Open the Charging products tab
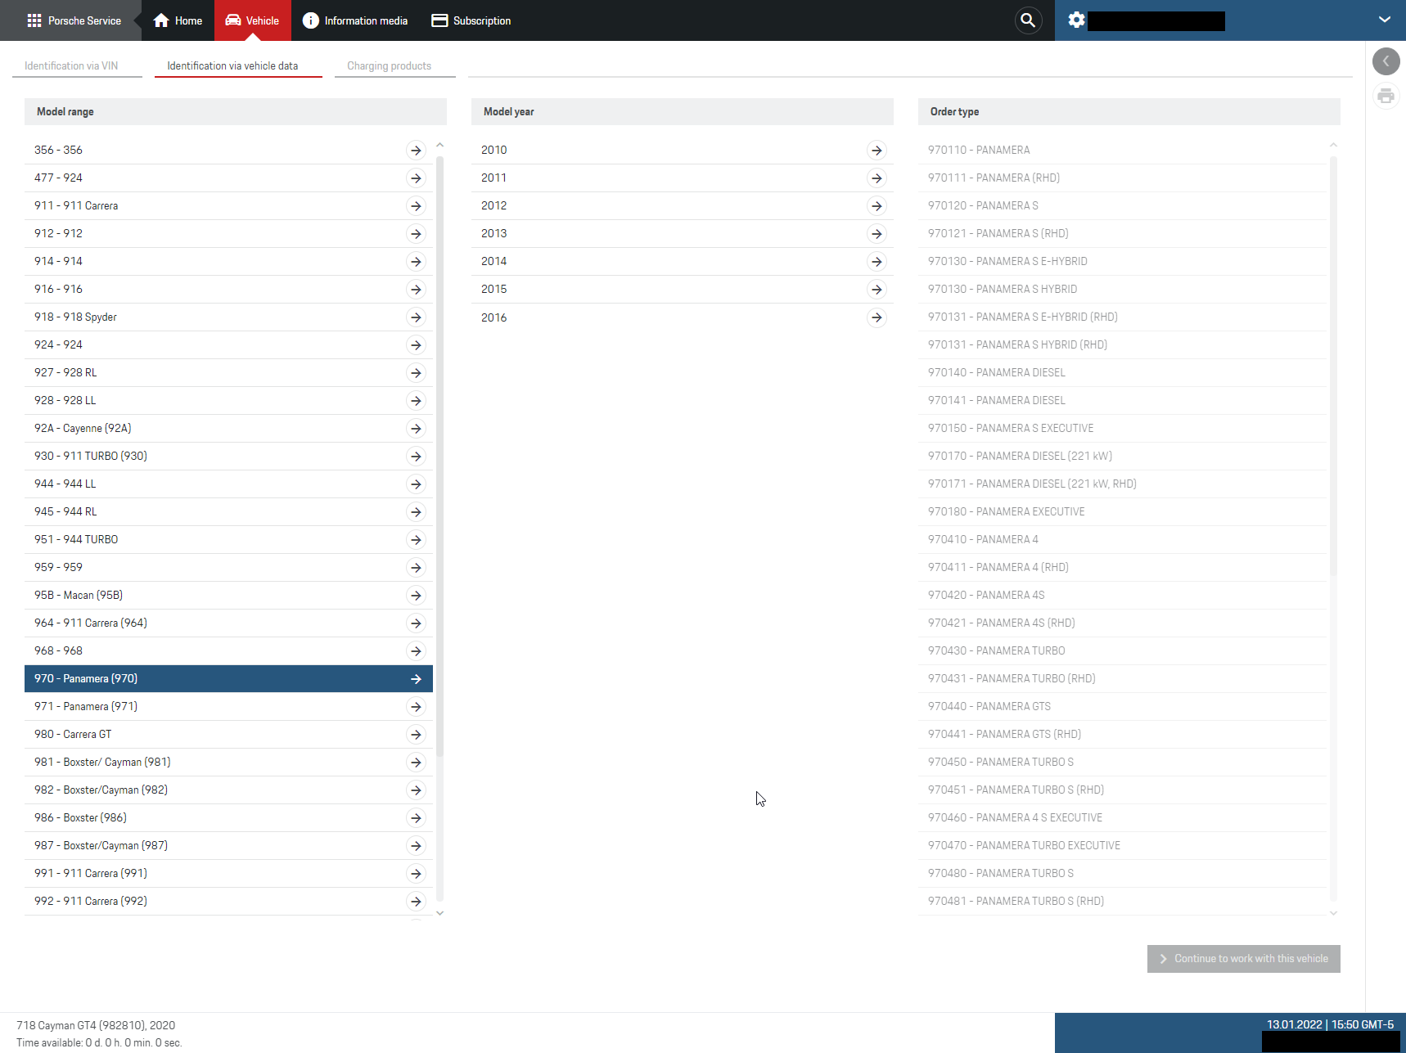1406x1053 pixels. tap(389, 66)
